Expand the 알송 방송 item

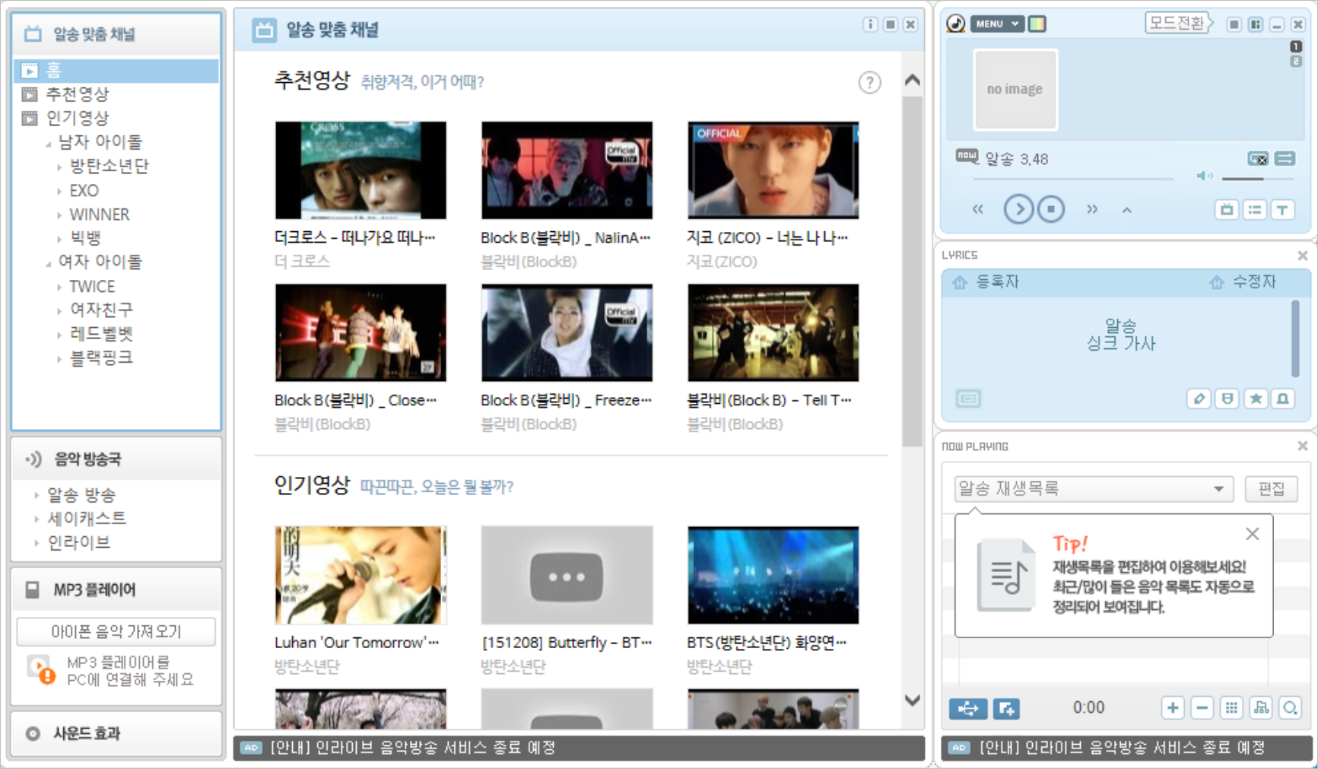pos(37,495)
